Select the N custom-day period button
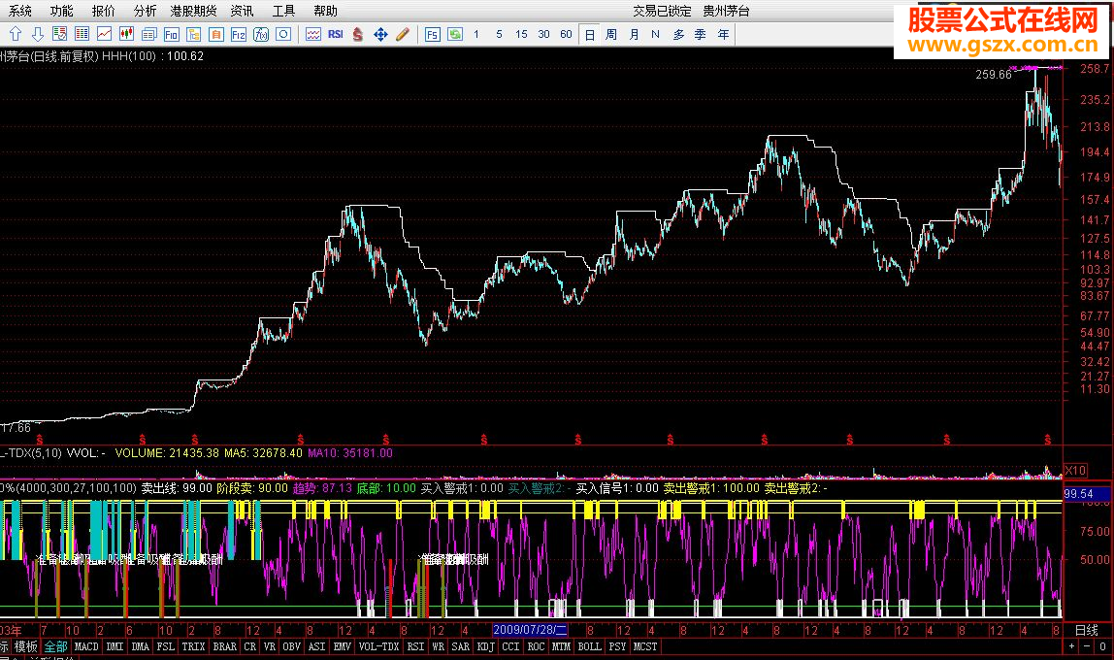1114x660 pixels. click(655, 34)
